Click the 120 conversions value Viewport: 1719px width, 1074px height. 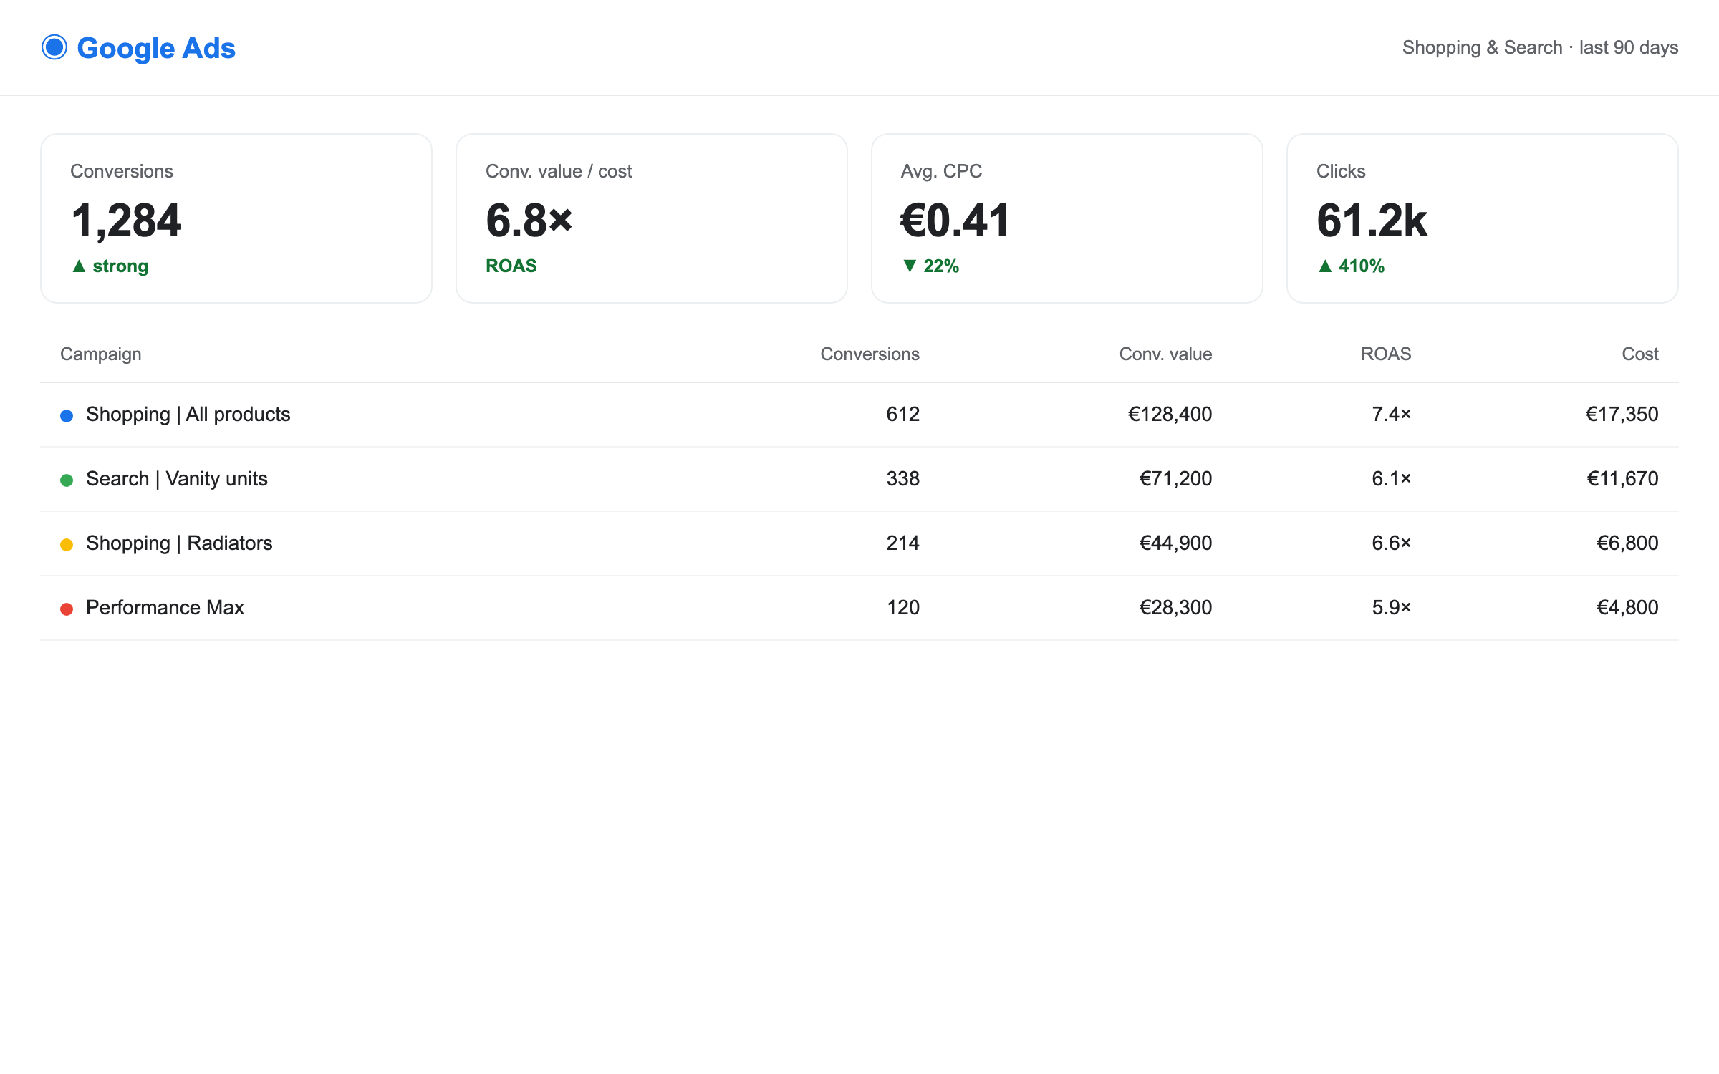tap(902, 607)
